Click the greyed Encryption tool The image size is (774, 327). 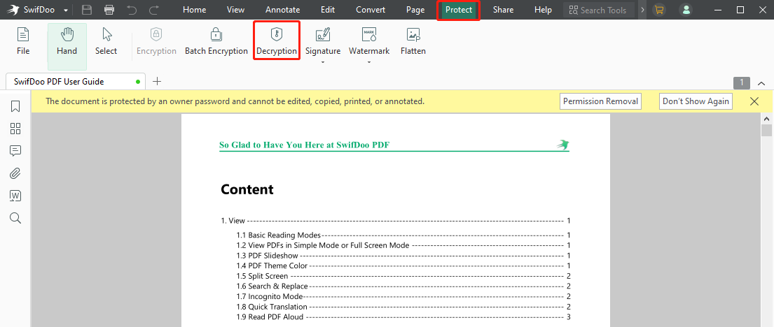click(156, 41)
